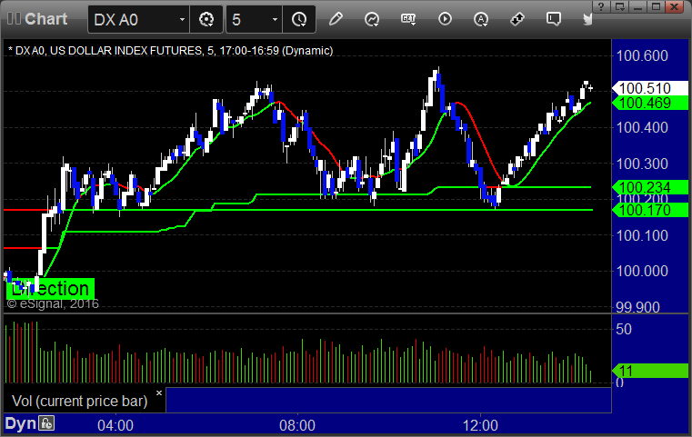Expand the interval 5 dropdown arrow
Screen dimensions: 692x437
pyautogui.click(x=275, y=20)
